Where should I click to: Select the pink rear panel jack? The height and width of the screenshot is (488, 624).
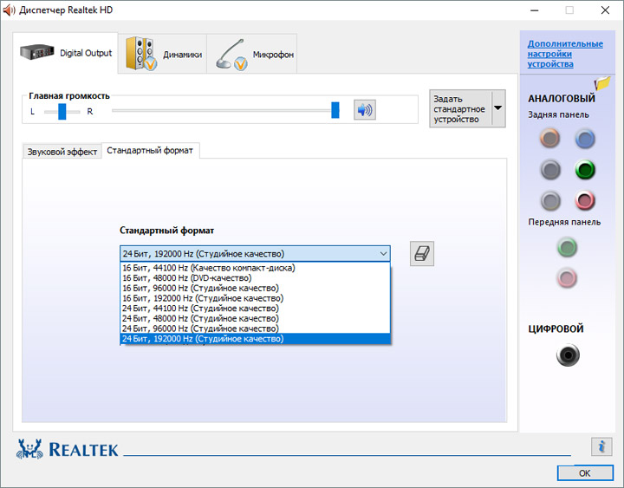click(585, 200)
